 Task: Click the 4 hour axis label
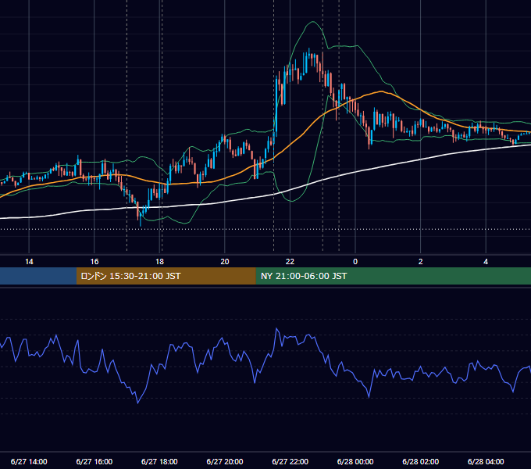click(486, 262)
